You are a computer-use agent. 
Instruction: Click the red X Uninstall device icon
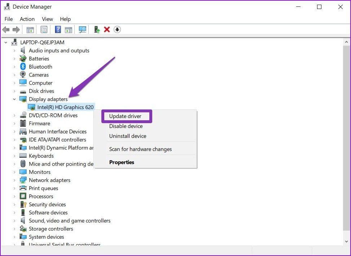(x=107, y=30)
